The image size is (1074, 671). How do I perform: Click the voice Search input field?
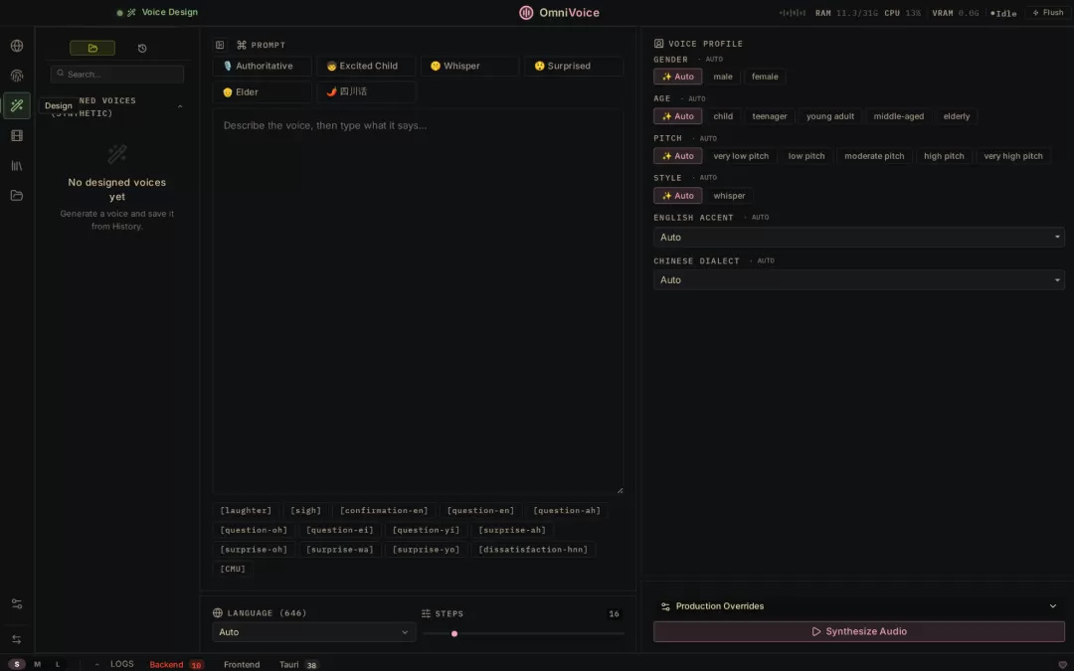[x=117, y=74]
